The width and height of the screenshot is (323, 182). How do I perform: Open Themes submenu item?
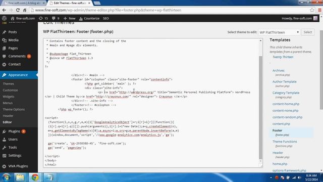(9, 84)
